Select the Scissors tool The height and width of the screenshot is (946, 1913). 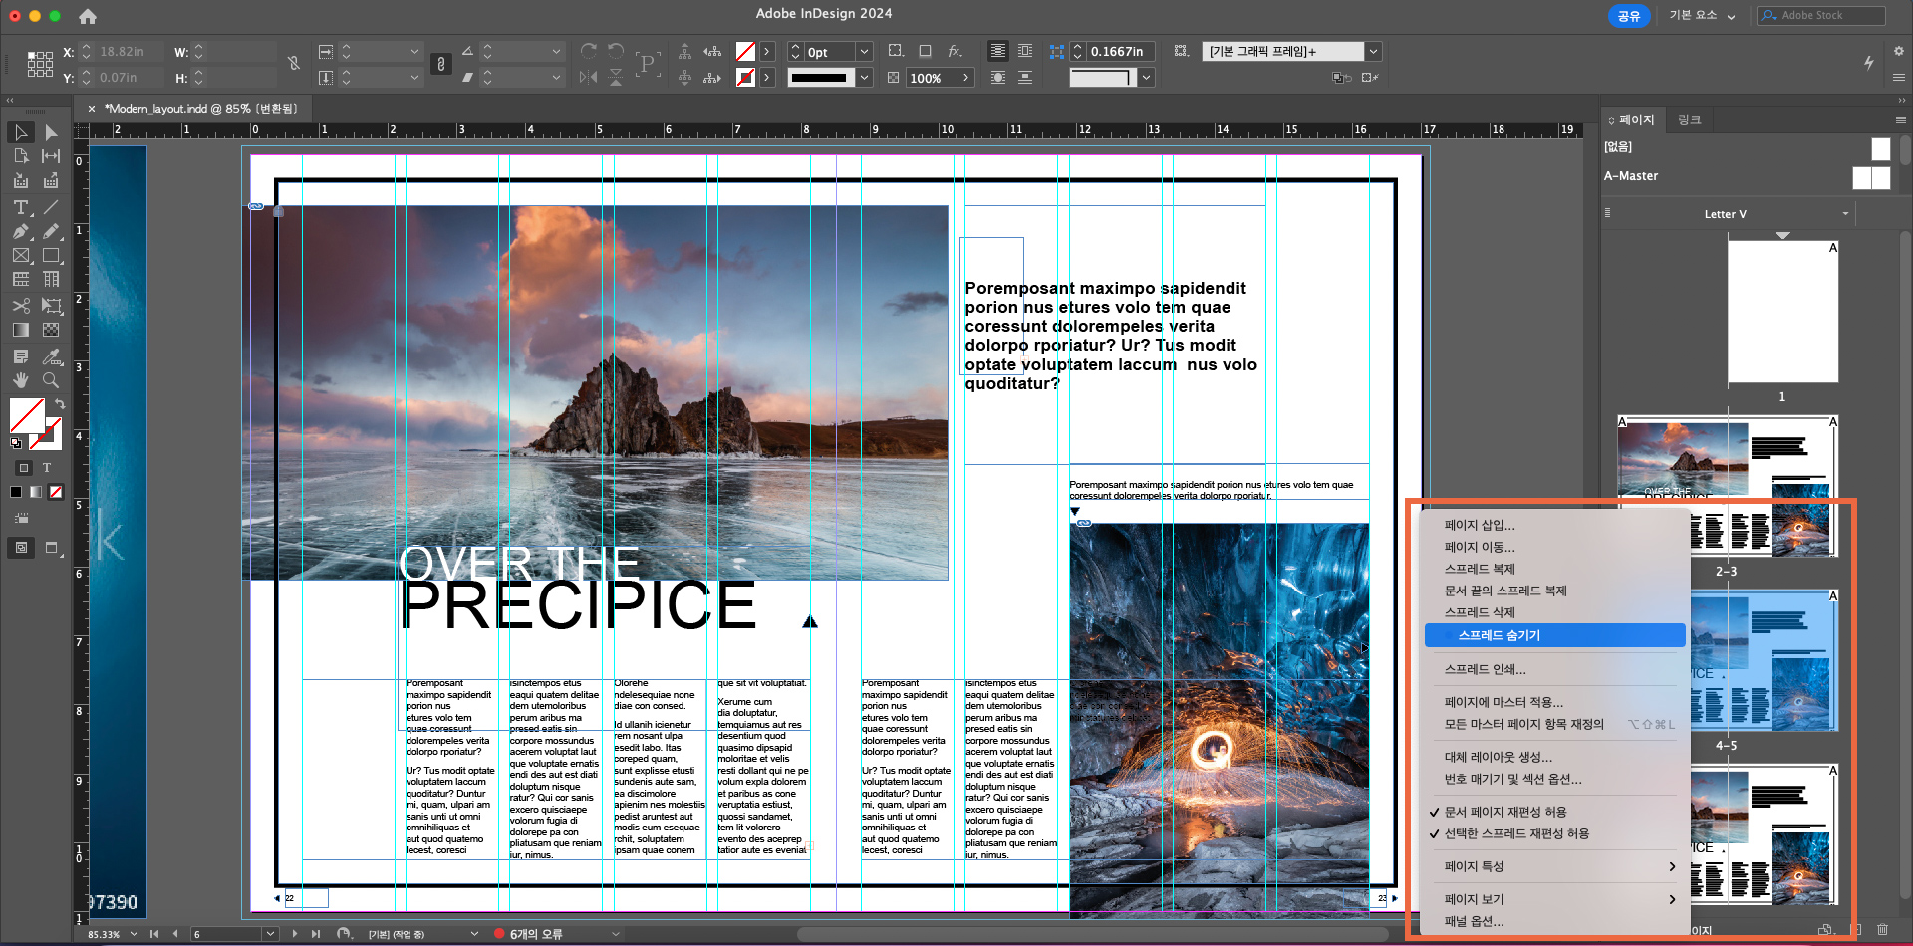(x=21, y=306)
